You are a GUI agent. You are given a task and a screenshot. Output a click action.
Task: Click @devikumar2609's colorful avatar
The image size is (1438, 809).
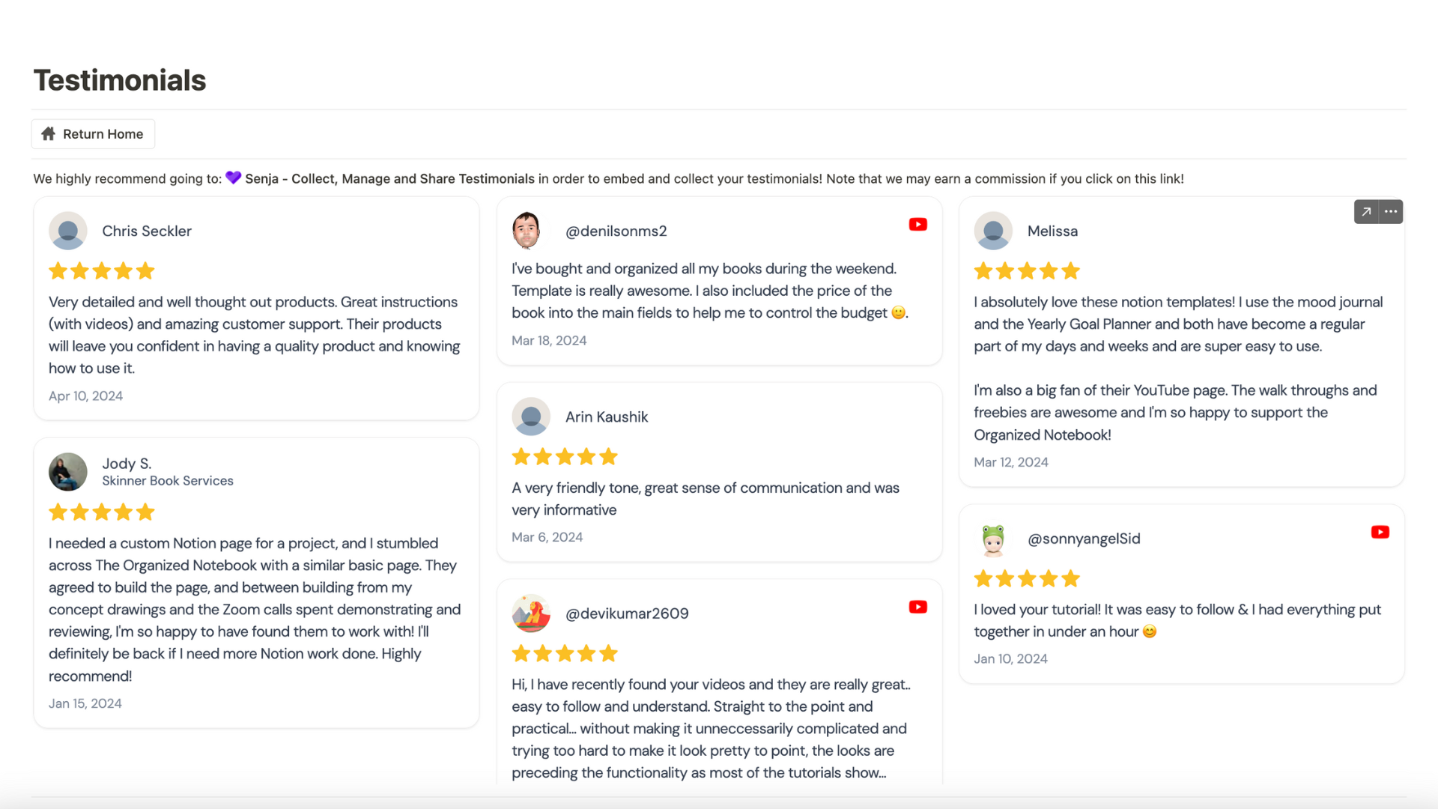(531, 613)
